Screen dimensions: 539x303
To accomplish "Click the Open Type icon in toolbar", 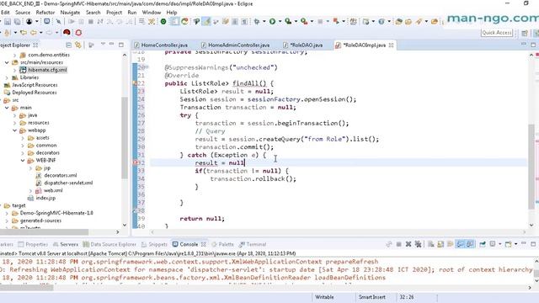I will click(398, 22).
